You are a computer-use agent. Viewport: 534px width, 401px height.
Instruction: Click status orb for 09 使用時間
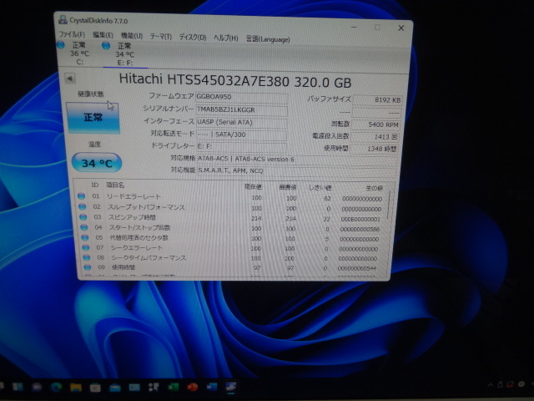click(88, 267)
